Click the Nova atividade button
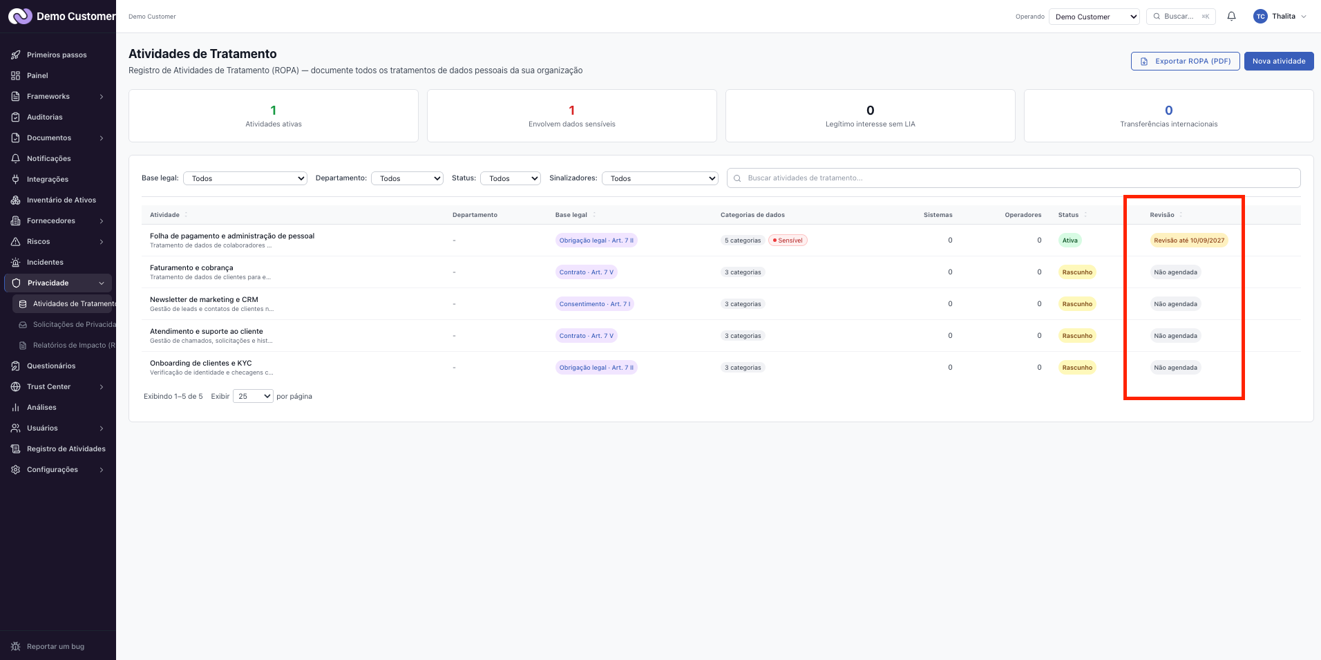The height and width of the screenshot is (660, 1321). click(x=1279, y=61)
